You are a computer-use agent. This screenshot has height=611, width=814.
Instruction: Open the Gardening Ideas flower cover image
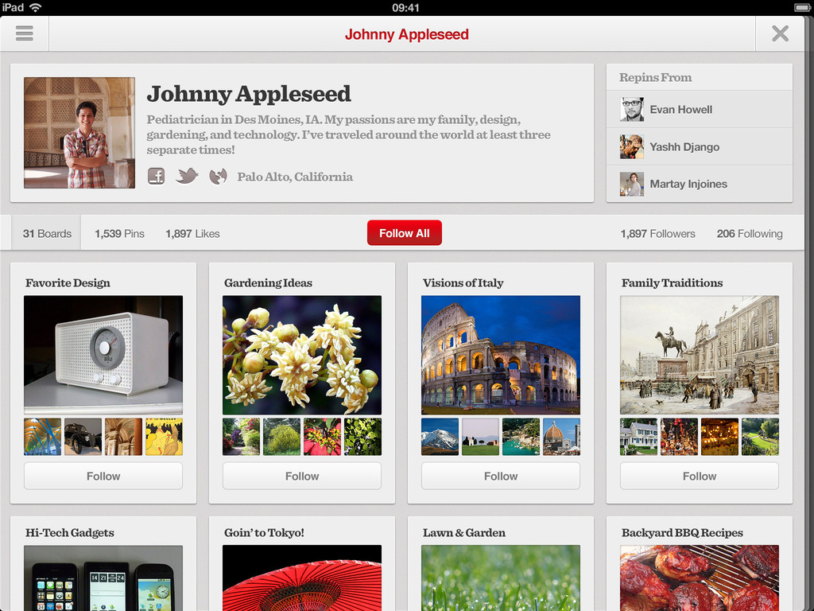(302, 355)
